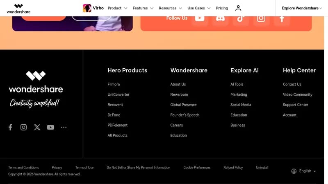Expand the Use Cases menu
Screen dimensions: 328x184
tap(199, 8)
